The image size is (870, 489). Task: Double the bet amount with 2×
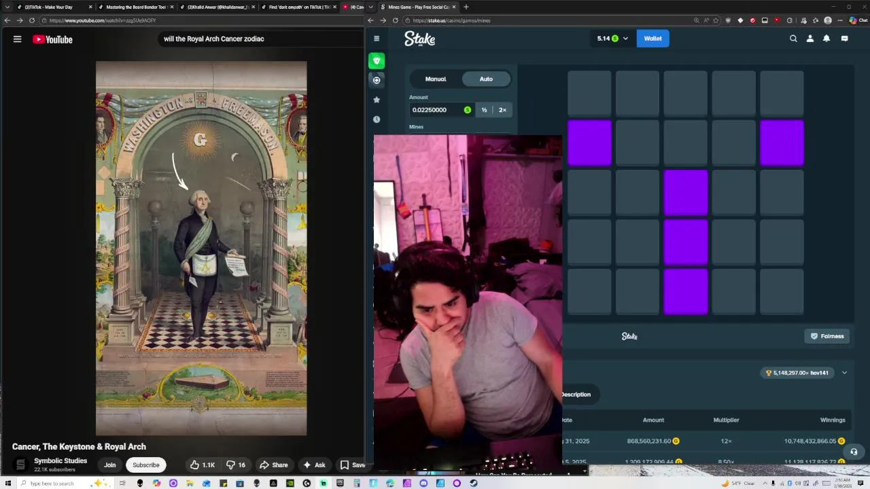(502, 110)
